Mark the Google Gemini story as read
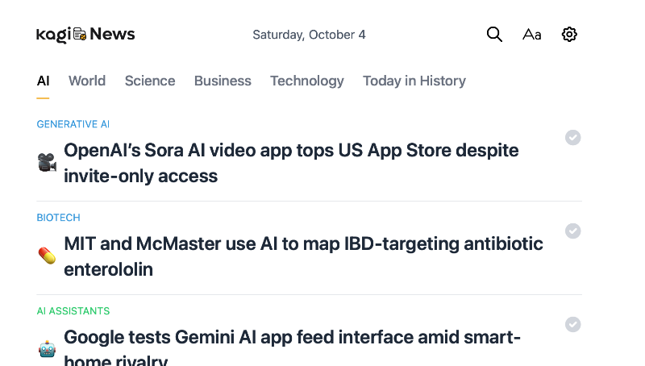645x366 pixels. tap(572, 324)
